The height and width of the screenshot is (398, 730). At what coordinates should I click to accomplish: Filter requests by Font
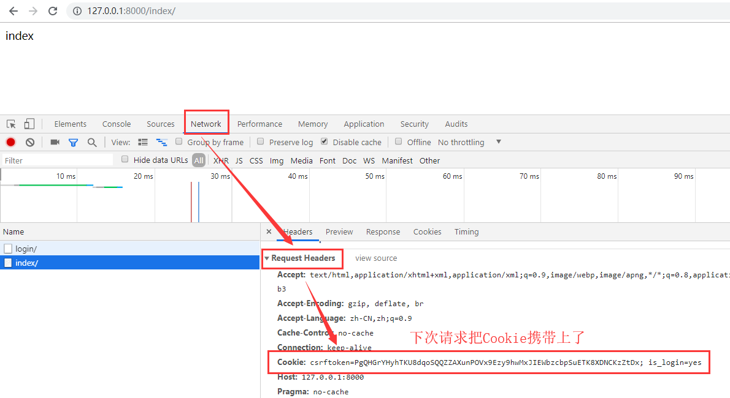pos(328,161)
